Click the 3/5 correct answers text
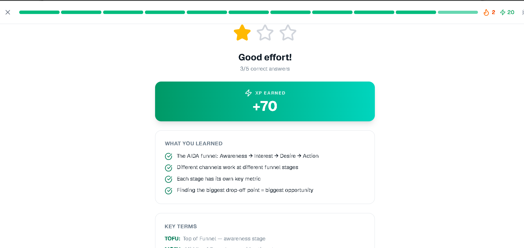The height and width of the screenshot is (248, 524). (x=265, y=69)
